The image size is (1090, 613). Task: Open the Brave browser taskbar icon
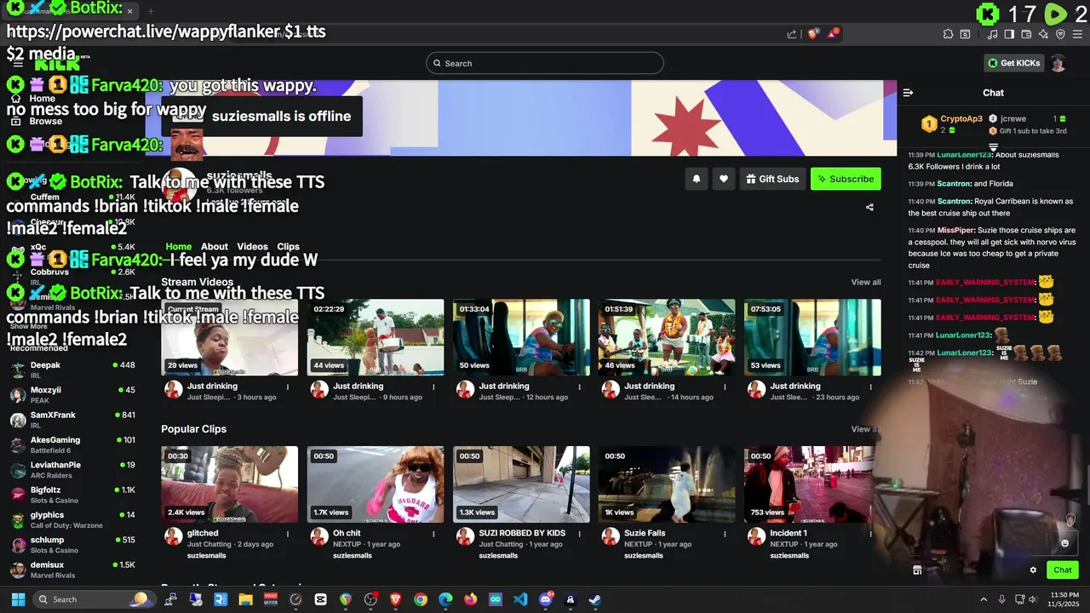pyautogui.click(x=395, y=599)
